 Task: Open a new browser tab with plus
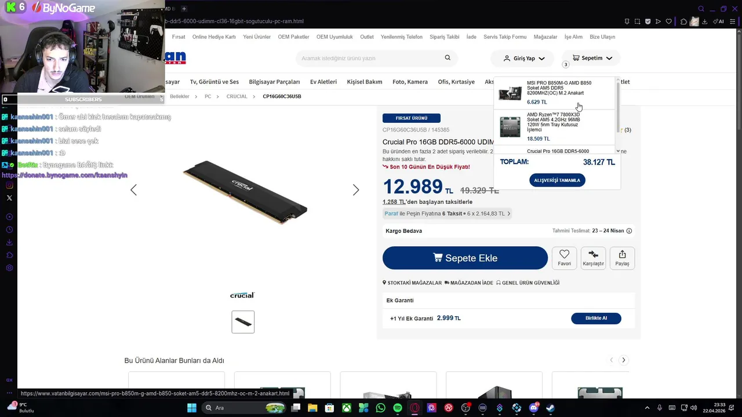point(184,9)
